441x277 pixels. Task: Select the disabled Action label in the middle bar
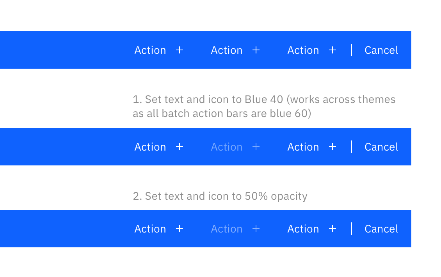coord(227,147)
